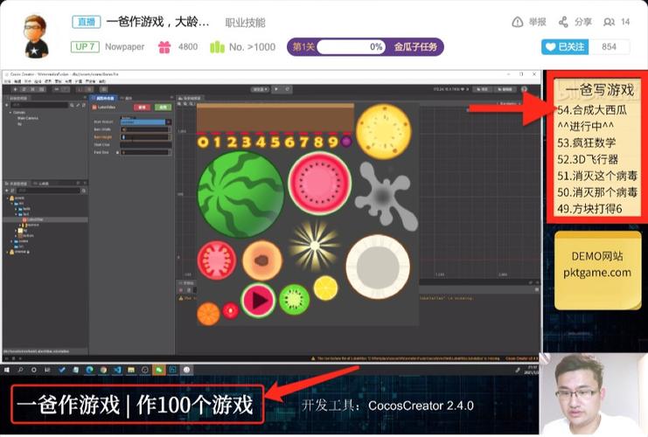Screen dimensions: 648x437
Task: Switch to the assets manager panel tab
Action: tap(17, 183)
